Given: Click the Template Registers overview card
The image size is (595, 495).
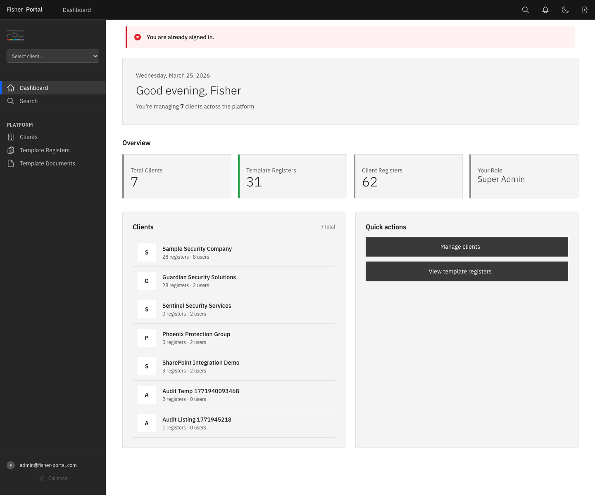Looking at the screenshot, I should coord(293,177).
